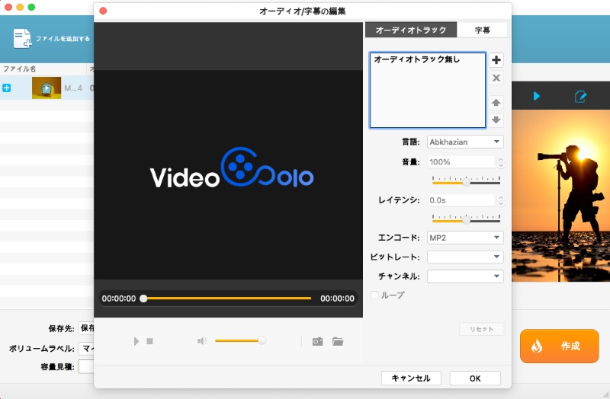The image size is (610, 399).
Task: Take a snapshot with camera icon
Action: 317,341
